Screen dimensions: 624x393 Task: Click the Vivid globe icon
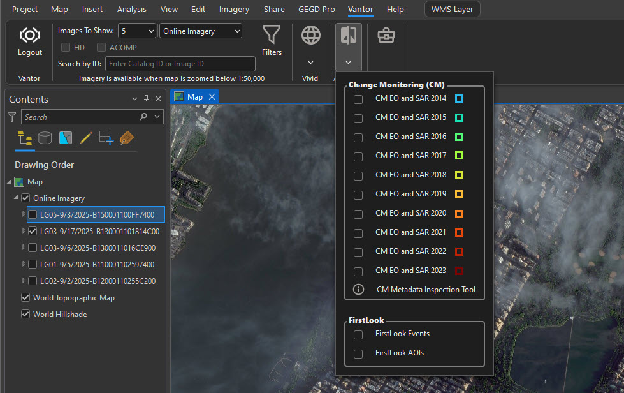pyautogui.click(x=311, y=36)
